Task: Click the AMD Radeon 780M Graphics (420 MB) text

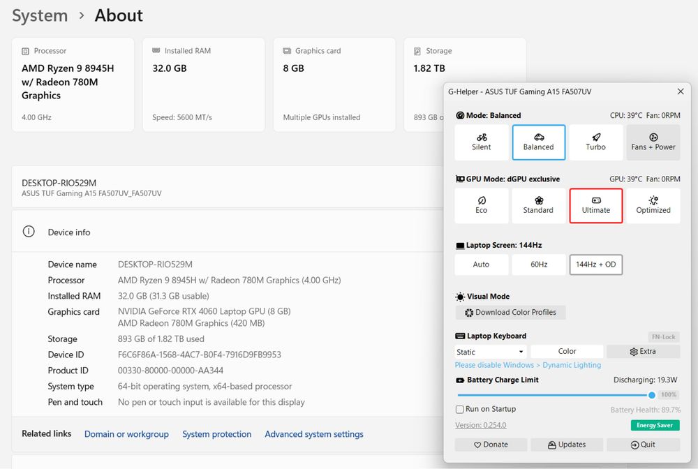Action: coord(191,323)
